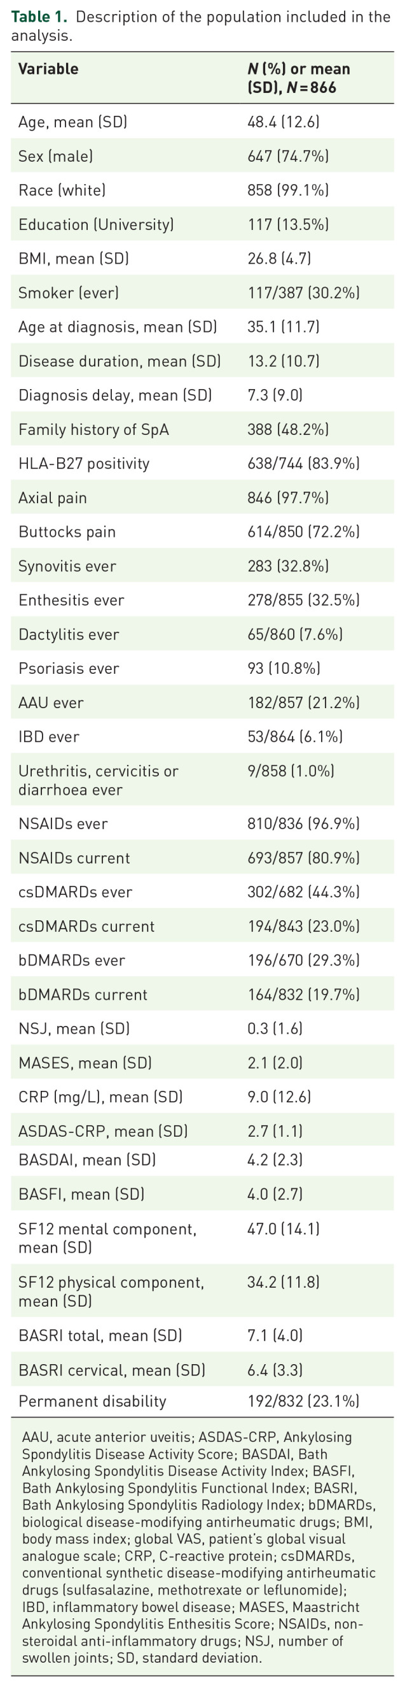Select the "BASDAI, mean (SD)" row label
Screen dimensions: 405x1687
tap(87, 1160)
